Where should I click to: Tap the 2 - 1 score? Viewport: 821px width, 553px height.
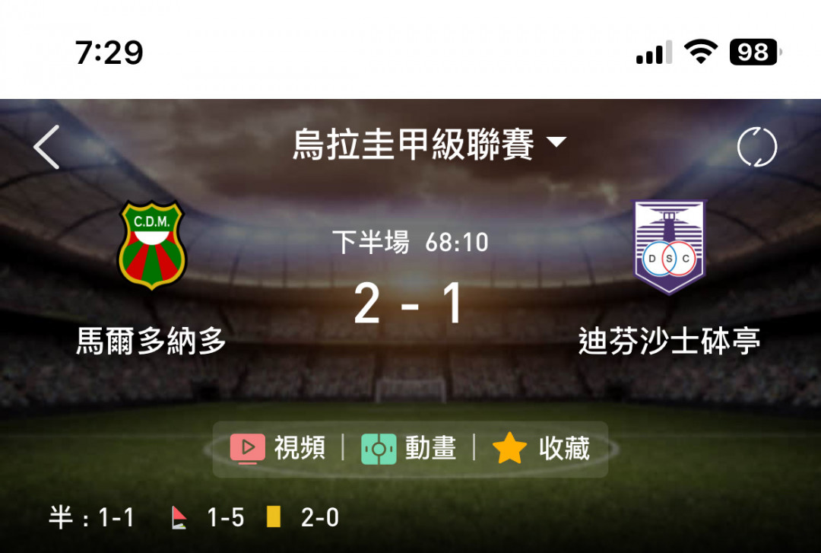tap(410, 304)
